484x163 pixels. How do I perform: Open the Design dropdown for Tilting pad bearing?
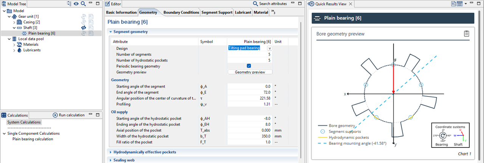coord(270,48)
